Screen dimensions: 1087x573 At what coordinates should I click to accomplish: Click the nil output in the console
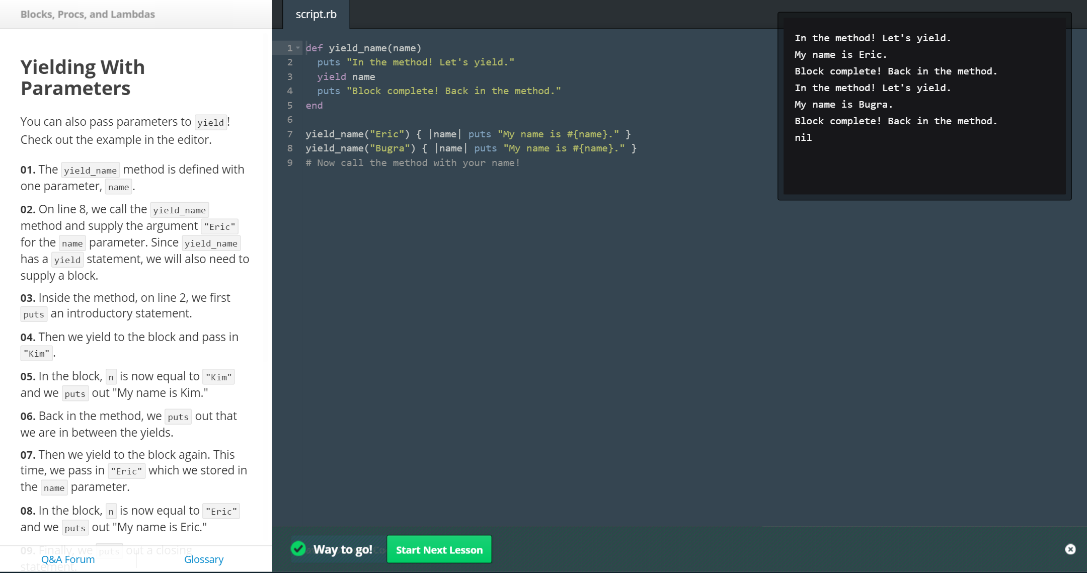803,137
